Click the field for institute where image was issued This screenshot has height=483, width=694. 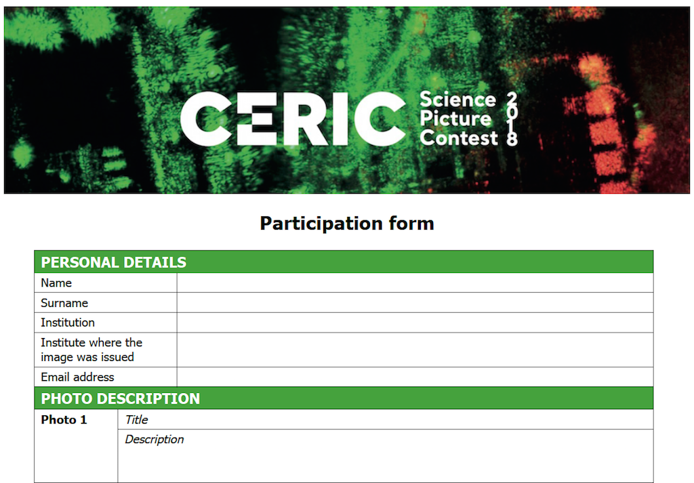pyautogui.click(x=415, y=350)
